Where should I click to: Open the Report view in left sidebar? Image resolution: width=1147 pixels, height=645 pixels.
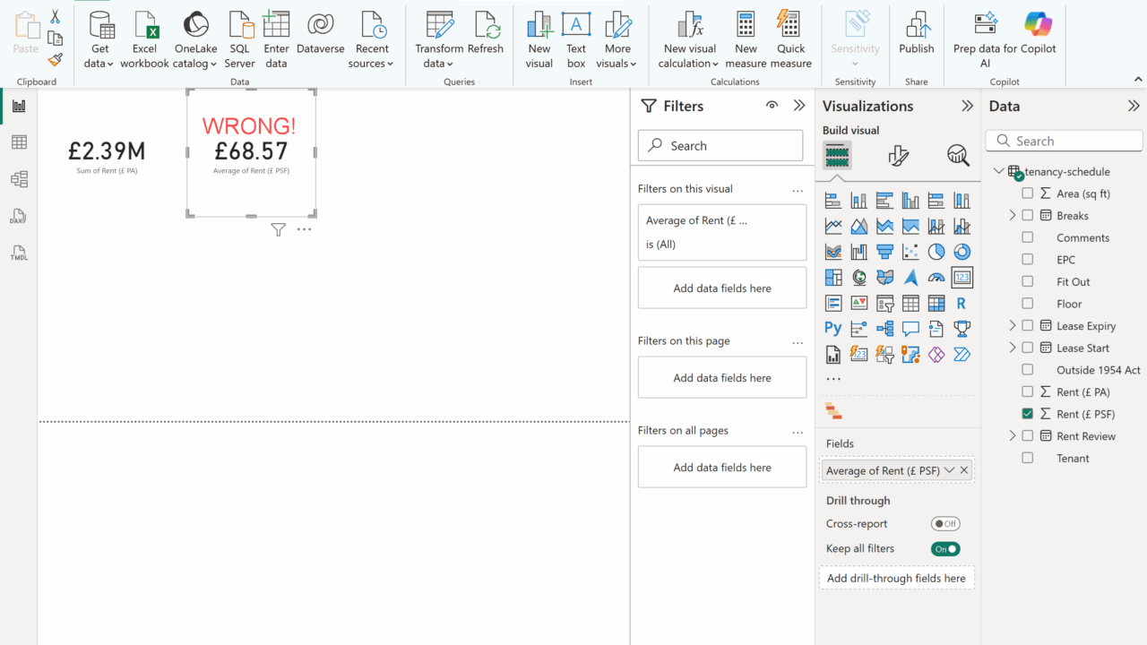(19, 106)
